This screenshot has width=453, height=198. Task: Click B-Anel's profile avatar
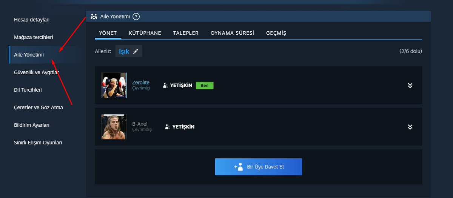click(114, 127)
